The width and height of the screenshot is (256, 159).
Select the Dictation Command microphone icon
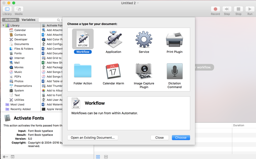pos(174,71)
